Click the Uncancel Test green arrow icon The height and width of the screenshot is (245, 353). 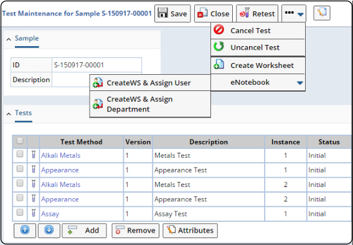point(219,47)
